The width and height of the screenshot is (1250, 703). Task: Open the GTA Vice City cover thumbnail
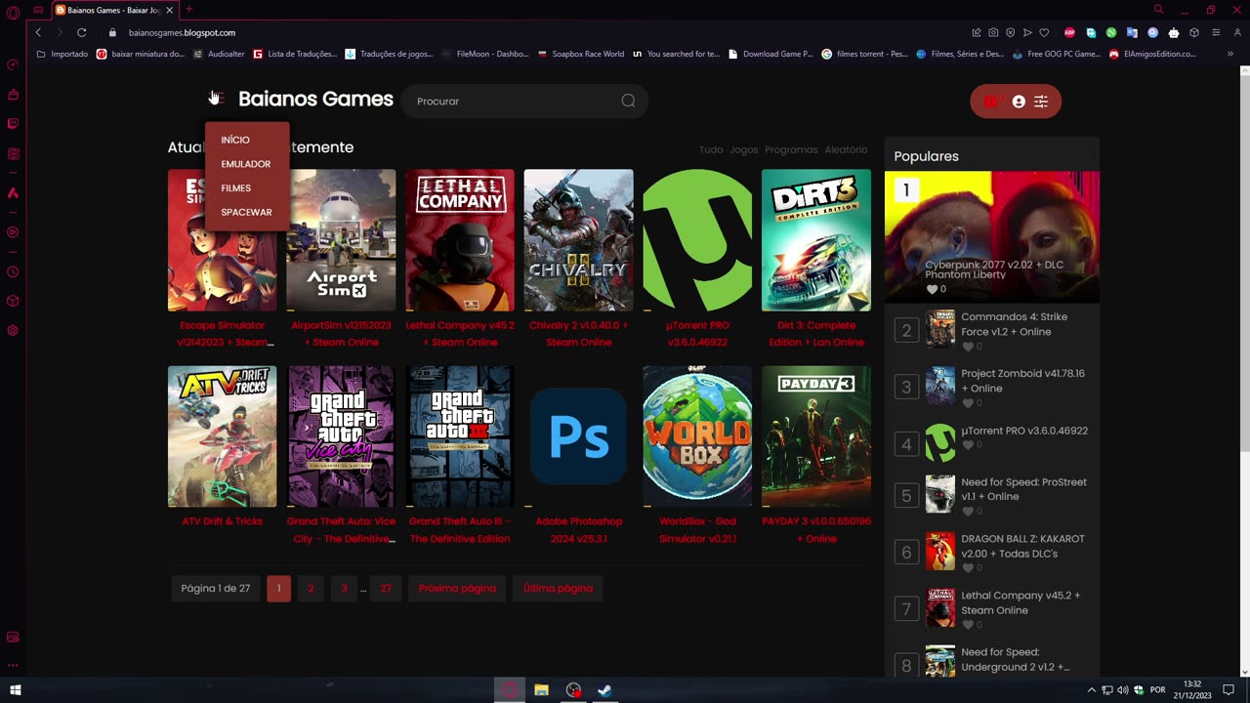(x=341, y=436)
